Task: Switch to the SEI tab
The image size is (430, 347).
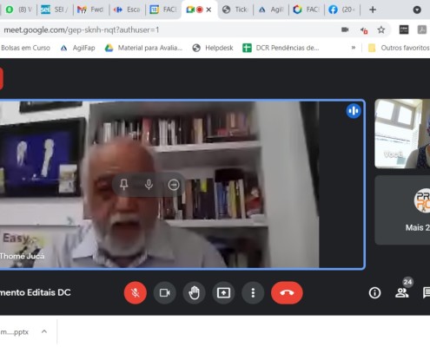Action: pyautogui.click(x=55, y=10)
